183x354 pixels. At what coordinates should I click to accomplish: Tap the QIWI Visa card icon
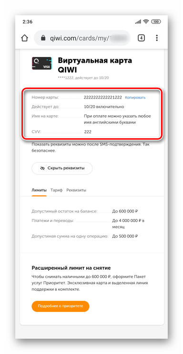[x=41, y=63]
